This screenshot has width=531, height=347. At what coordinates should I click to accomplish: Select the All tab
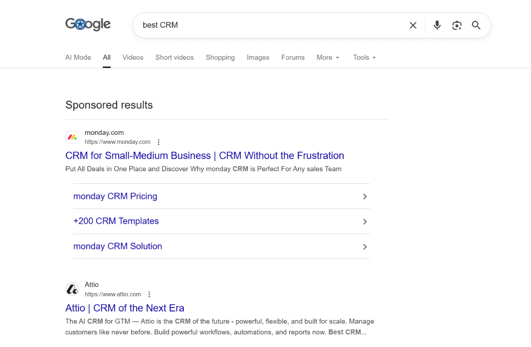[x=106, y=58]
